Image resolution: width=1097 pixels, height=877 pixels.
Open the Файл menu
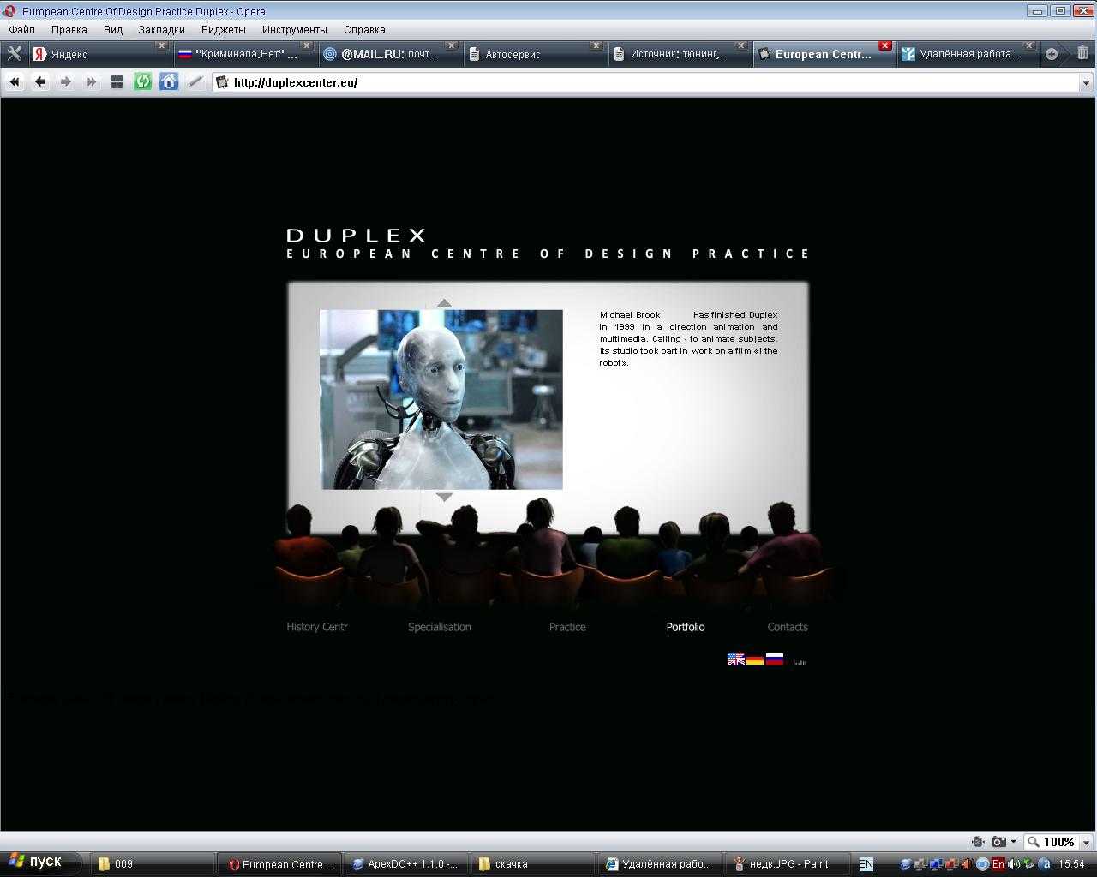[22, 29]
